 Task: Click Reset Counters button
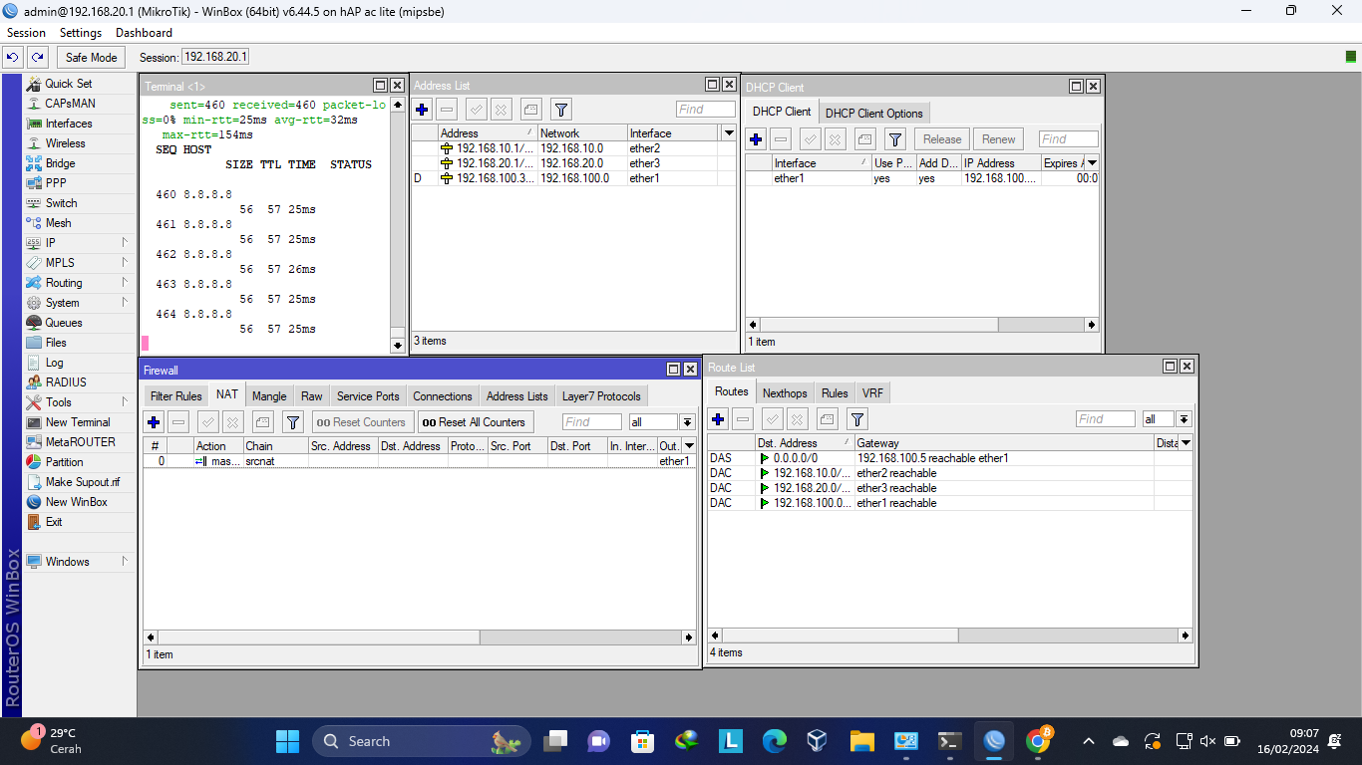(362, 422)
